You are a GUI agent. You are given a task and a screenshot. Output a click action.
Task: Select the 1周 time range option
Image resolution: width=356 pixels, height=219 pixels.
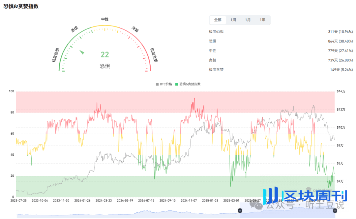(233, 20)
